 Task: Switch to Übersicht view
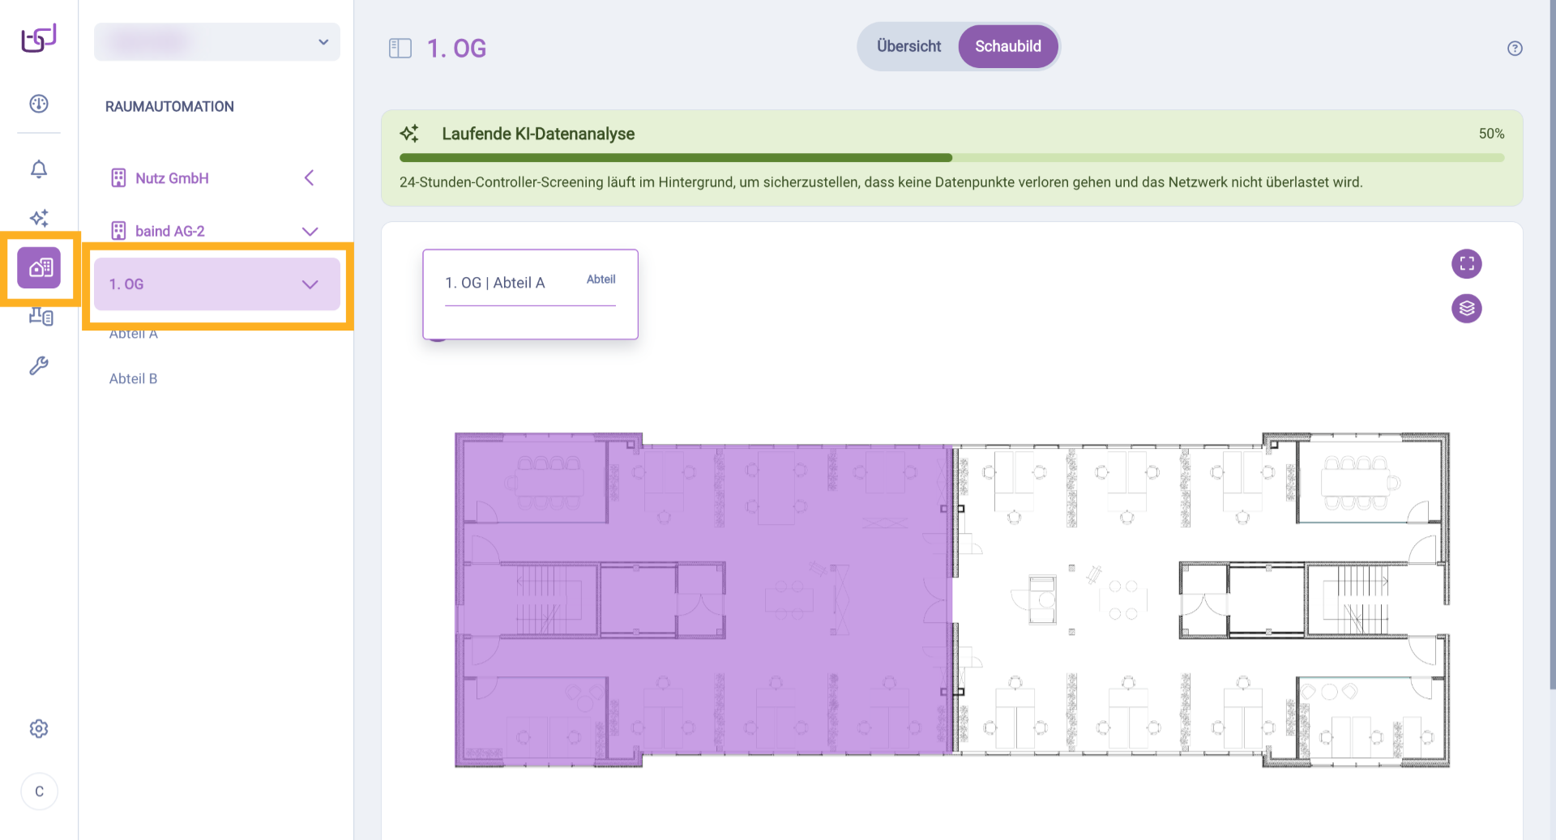tap(908, 47)
